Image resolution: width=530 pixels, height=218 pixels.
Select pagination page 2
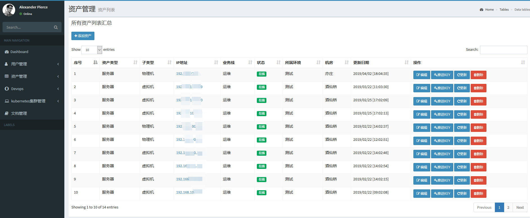508,208
